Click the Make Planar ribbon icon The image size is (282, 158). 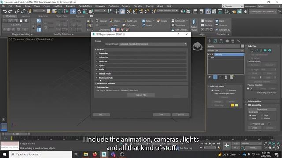coord(194,25)
